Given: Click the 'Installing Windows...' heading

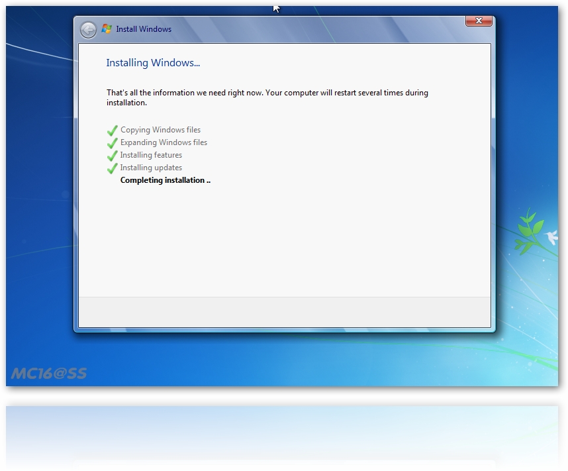Looking at the screenshot, I should 153,63.
